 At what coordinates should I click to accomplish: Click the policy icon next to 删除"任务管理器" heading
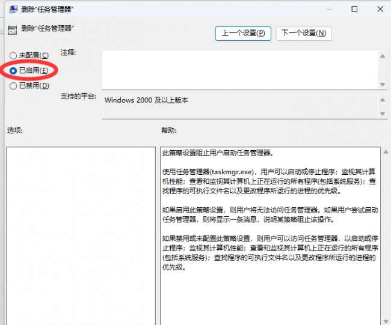point(12,30)
